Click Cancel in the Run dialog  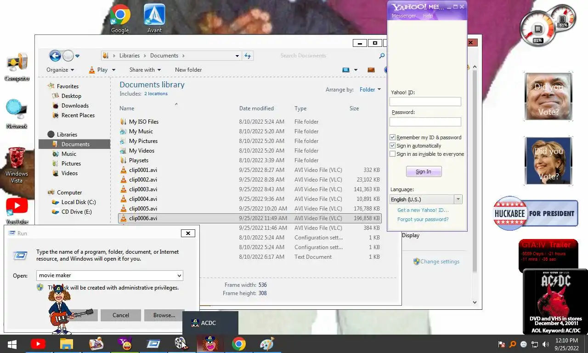(121, 315)
